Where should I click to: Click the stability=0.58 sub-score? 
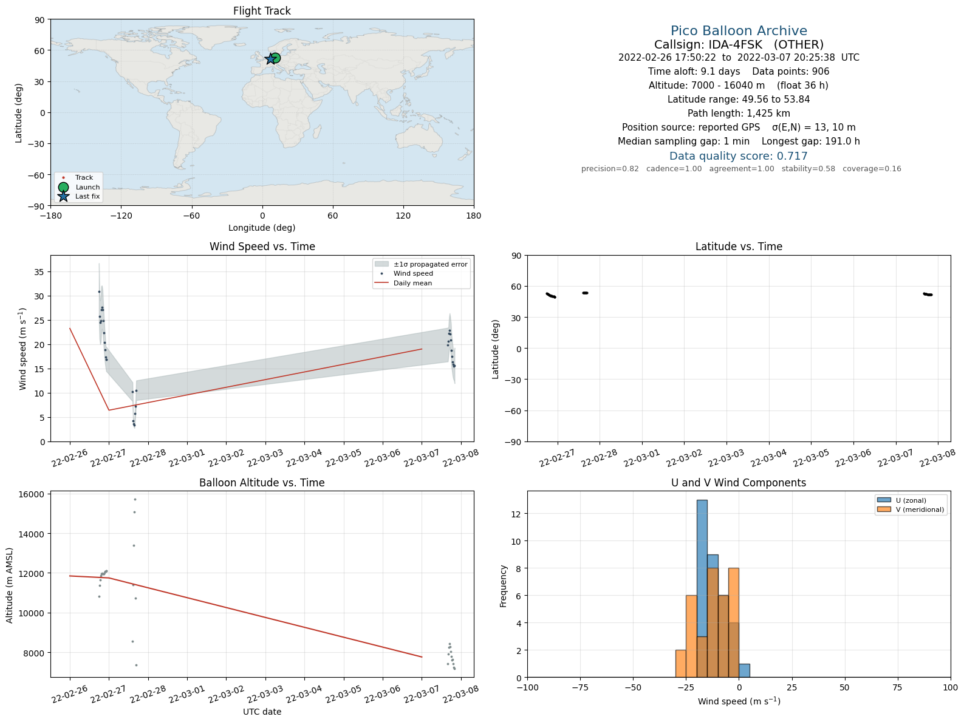click(x=808, y=169)
